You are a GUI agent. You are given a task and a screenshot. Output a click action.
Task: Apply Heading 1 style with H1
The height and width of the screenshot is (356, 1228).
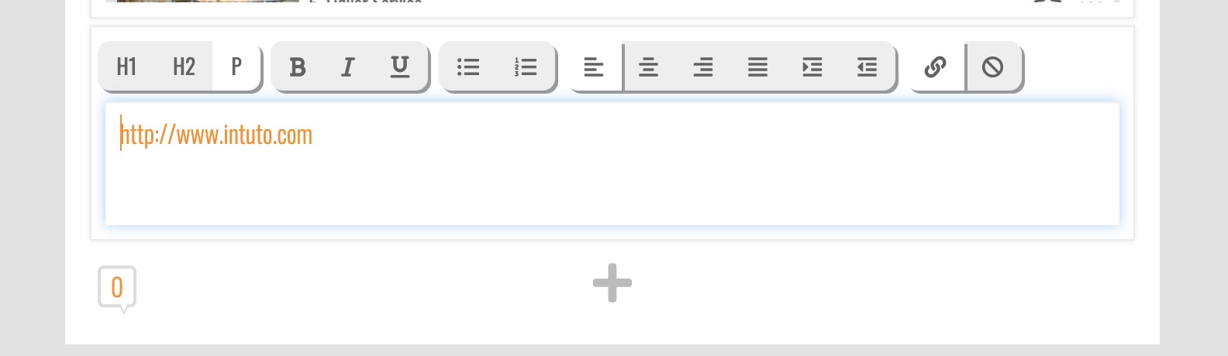click(x=126, y=67)
